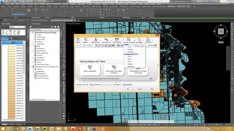Click the Locate on Map icon
The width and height of the screenshot is (234, 131).
point(128,40)
